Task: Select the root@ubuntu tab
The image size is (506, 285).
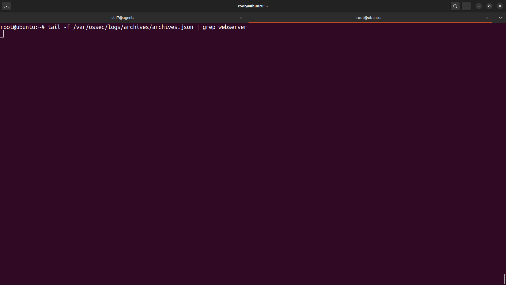Action: pyautogui.click(x=370, y=18)
